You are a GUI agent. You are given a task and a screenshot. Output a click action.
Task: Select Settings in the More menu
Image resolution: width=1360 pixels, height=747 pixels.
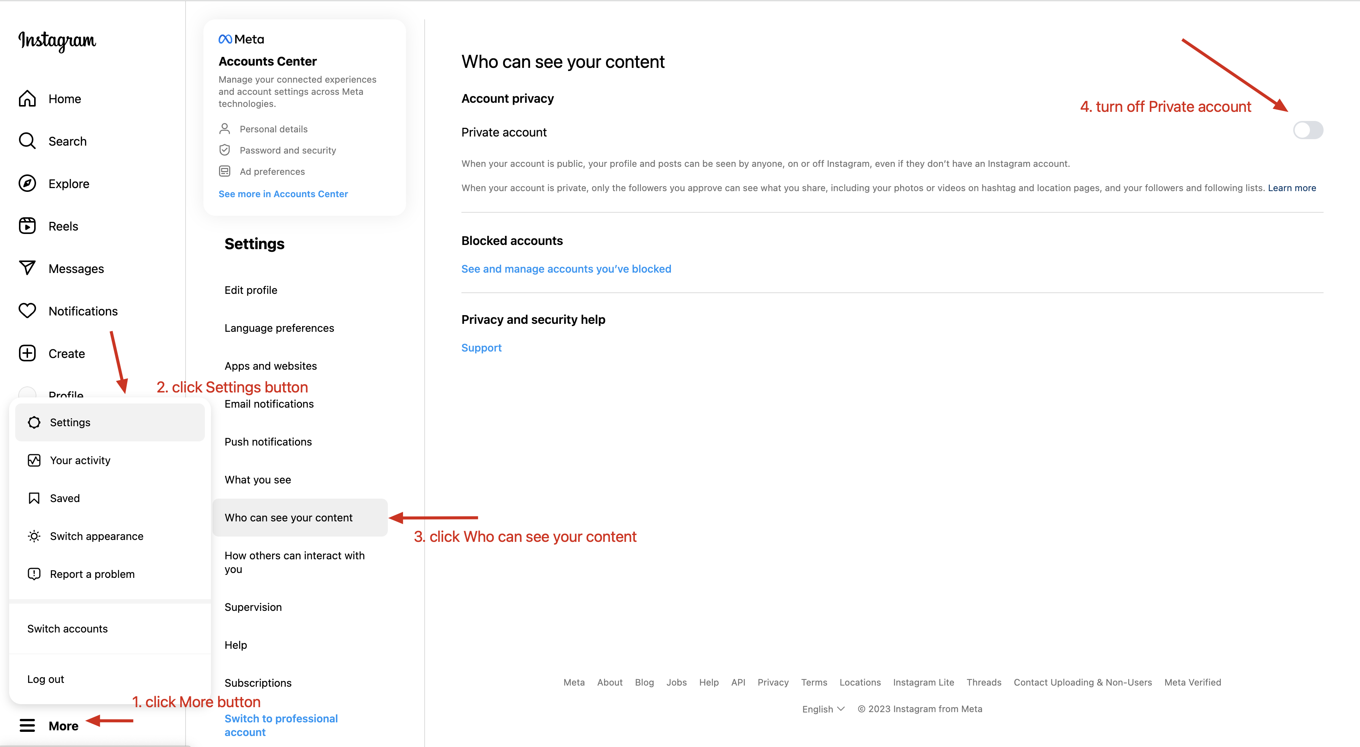[x=70, y=422]
